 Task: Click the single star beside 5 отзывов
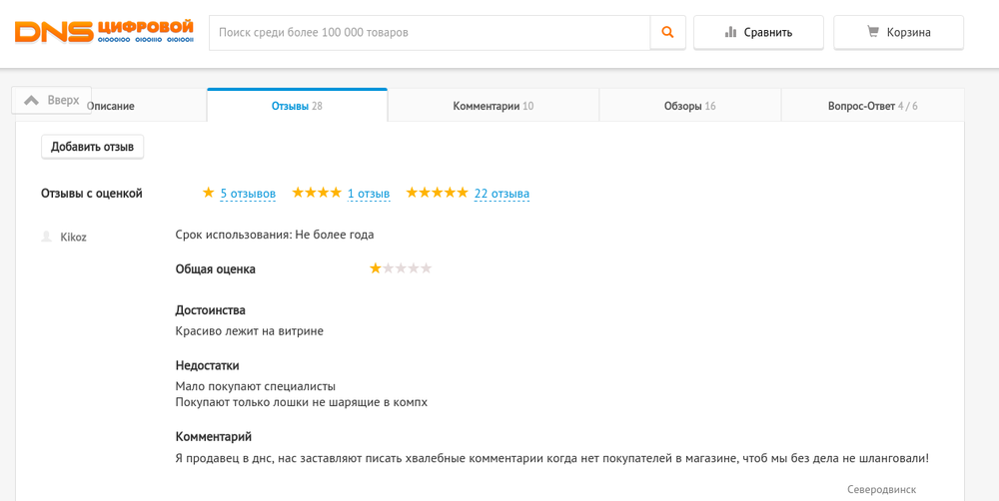208,193
